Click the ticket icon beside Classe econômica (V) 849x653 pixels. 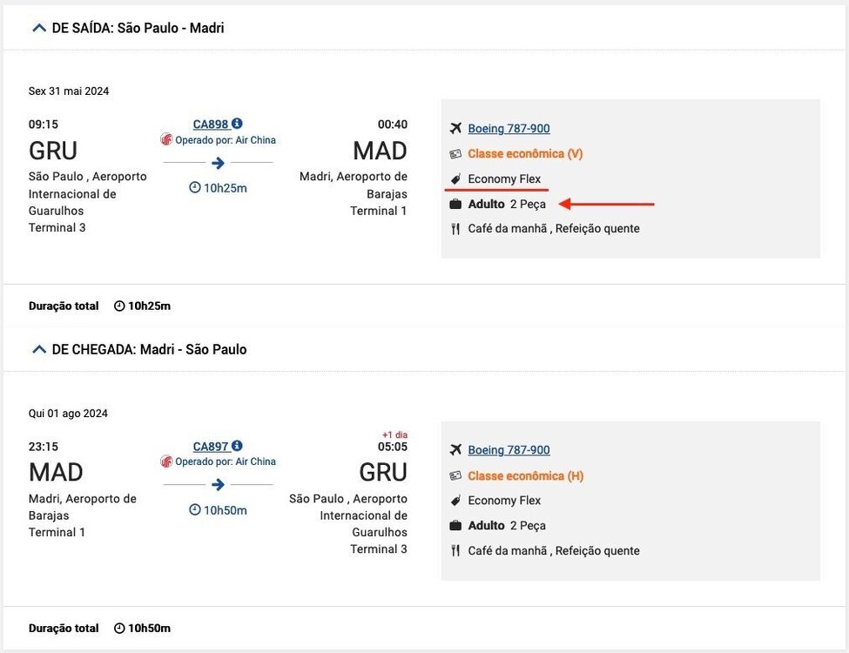455,154
